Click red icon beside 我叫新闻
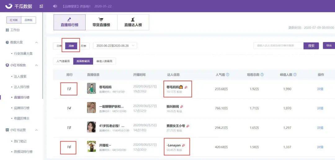 [x=181, y=107]
